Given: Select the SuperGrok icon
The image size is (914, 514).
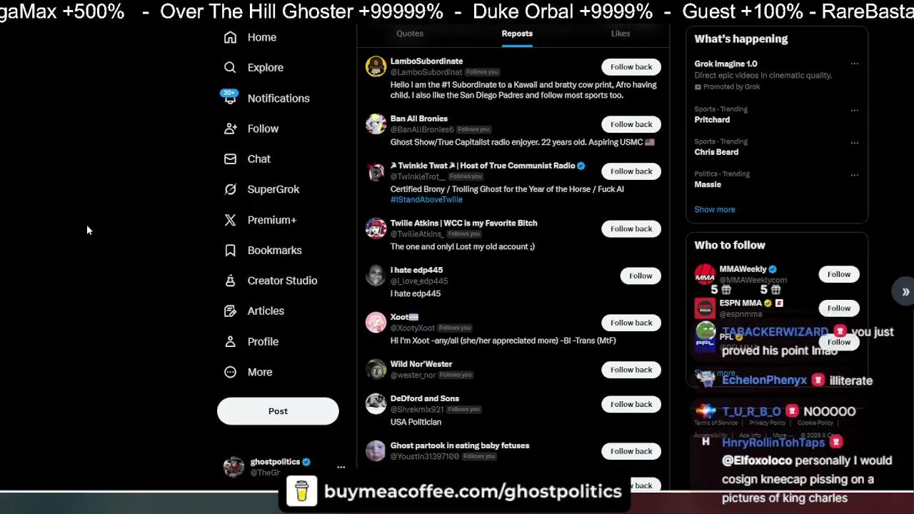Looking at the screenshot, I should coord(230,189).
